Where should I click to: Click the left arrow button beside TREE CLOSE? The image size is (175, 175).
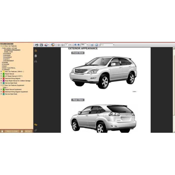[x=2, y=131]
